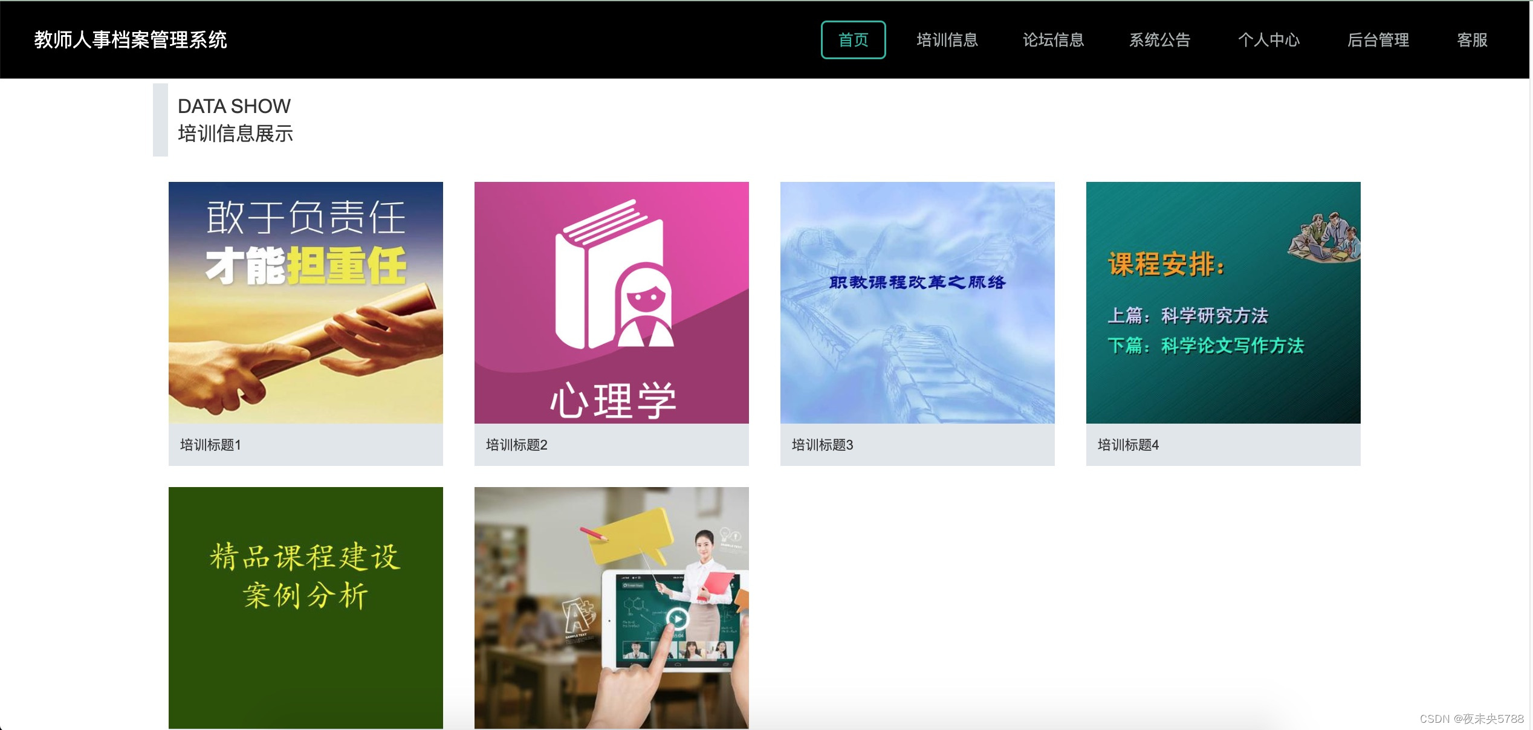Screen dimensions: 1533x730
Task: Open 系统公告 announcements page
Action: (1159, 40)
